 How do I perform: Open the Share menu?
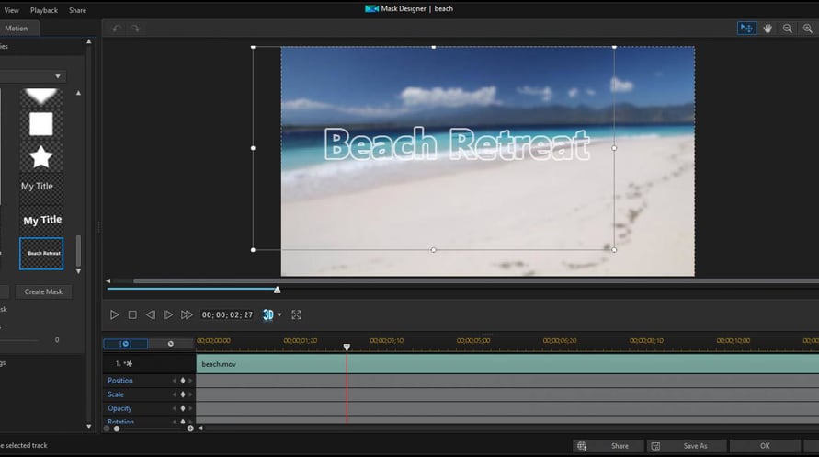[x=77, y=10]
